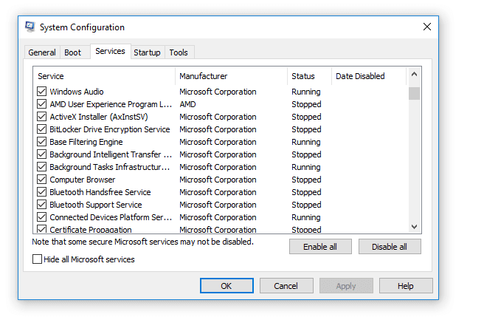This screenshot has height=334, width=484.
Task: Open the Boot tab
Action: [72, 52]
